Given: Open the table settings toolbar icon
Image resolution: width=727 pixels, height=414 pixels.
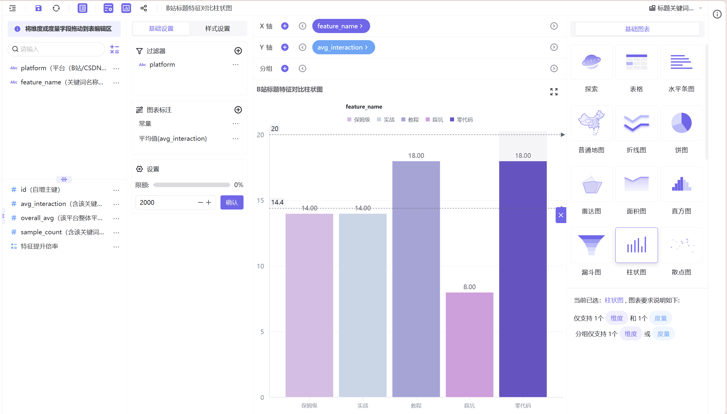Looking at the screenshot, I should pyautogui.click(x=108, y=8).
